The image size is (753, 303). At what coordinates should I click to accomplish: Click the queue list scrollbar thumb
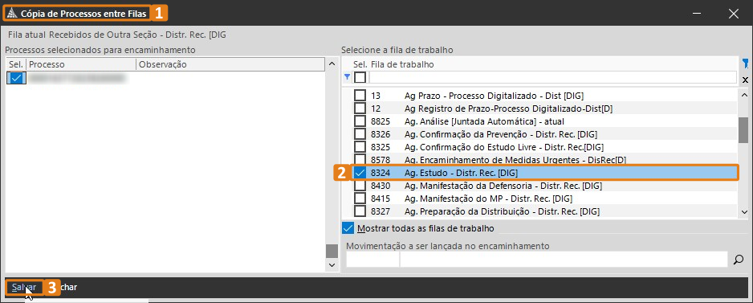pos(744,130)
